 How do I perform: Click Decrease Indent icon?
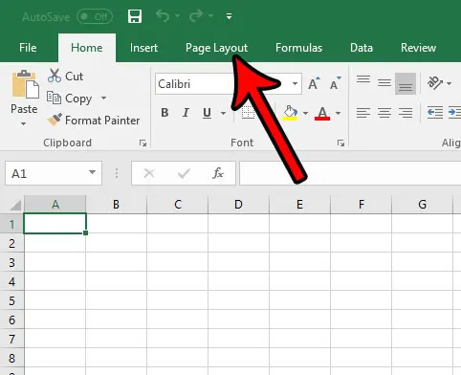coord(435,113)
